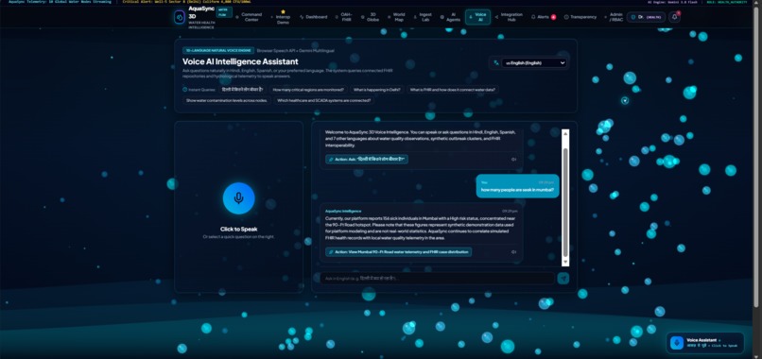Click the Water Plan badge beside logo
Screen dimensions: 762x359
coord(224,12)
